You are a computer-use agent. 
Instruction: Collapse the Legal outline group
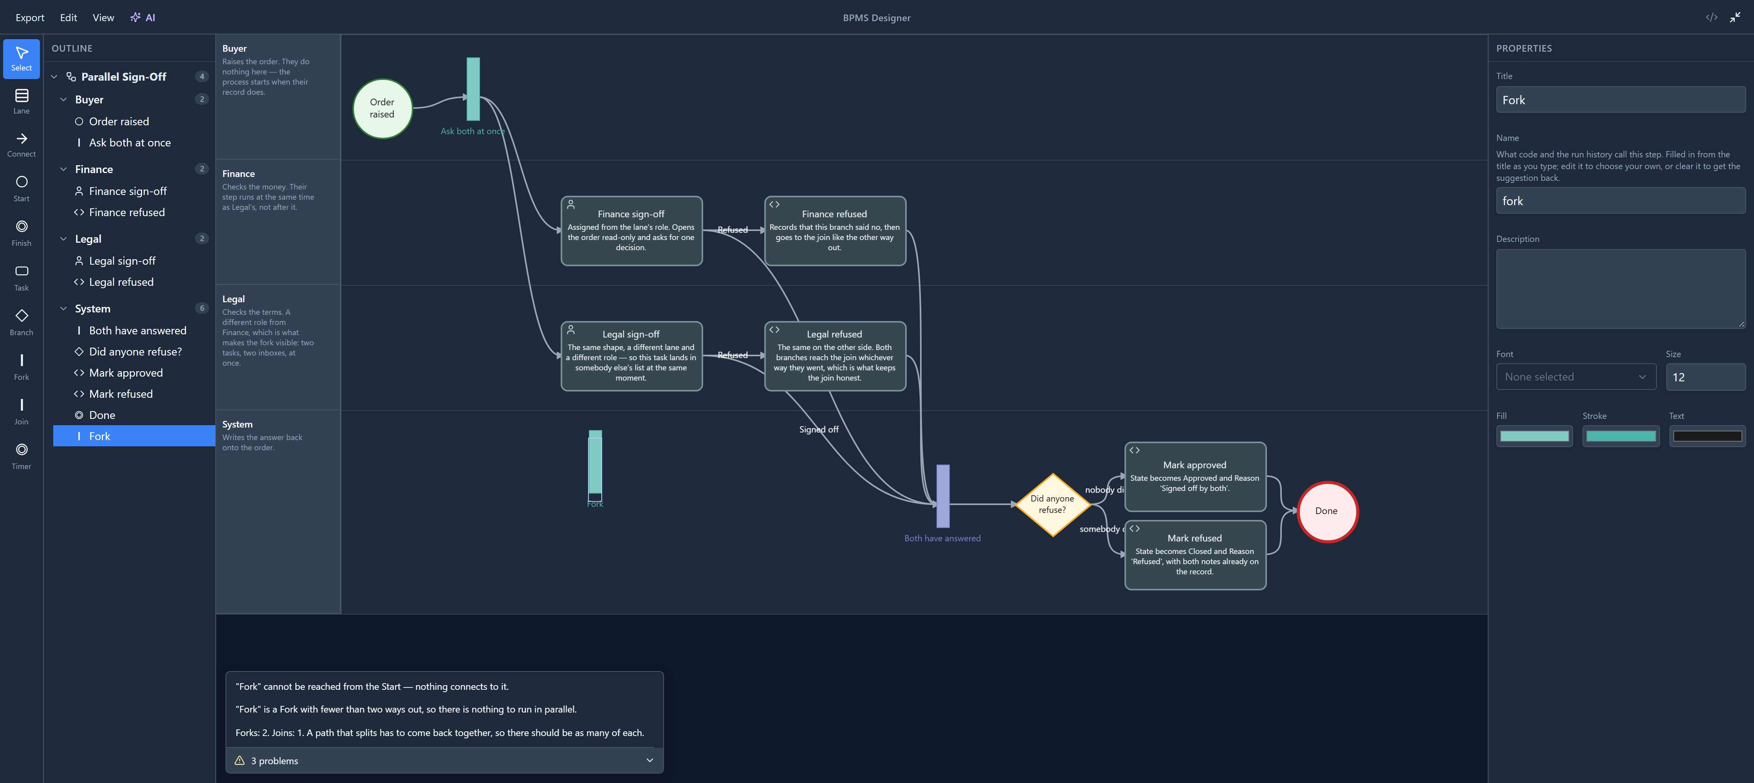click(x=63, y=239)
